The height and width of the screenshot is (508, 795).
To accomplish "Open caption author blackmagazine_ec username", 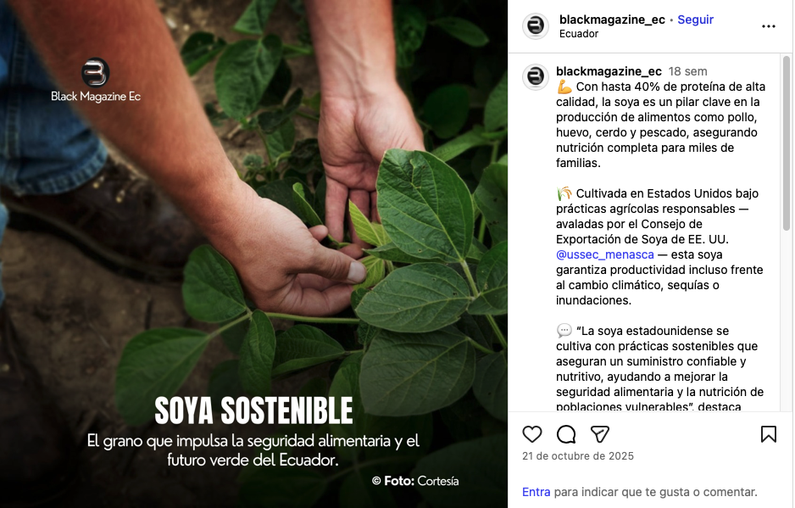I will [609, 71].
